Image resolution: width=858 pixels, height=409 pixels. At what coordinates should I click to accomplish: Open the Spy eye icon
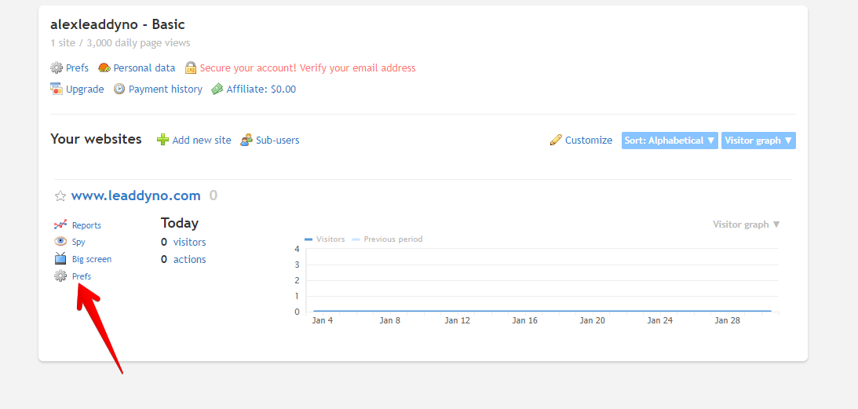(60, 242)
